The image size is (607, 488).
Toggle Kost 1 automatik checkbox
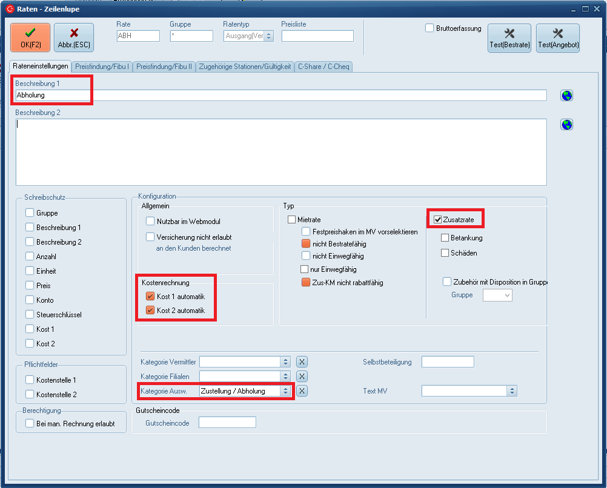(150, 297)
